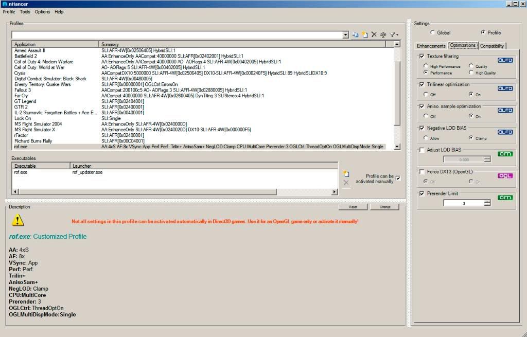Click the rename profile icon
The image size is (527, 337).
click(383, 34)
